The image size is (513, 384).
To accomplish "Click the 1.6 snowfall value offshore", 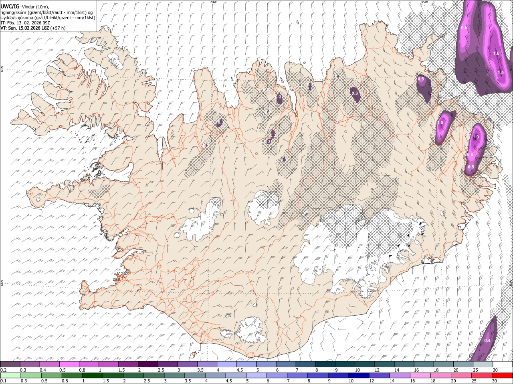I will click(x=496, y=53).
